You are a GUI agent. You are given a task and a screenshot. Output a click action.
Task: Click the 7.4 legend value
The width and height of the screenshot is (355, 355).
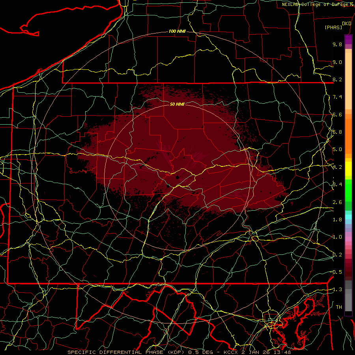point(337,97)
